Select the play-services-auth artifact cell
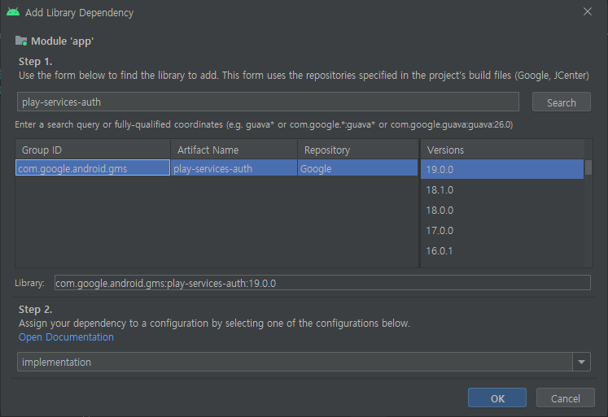This screenshot has height=417, width=608. pos(234,168)
